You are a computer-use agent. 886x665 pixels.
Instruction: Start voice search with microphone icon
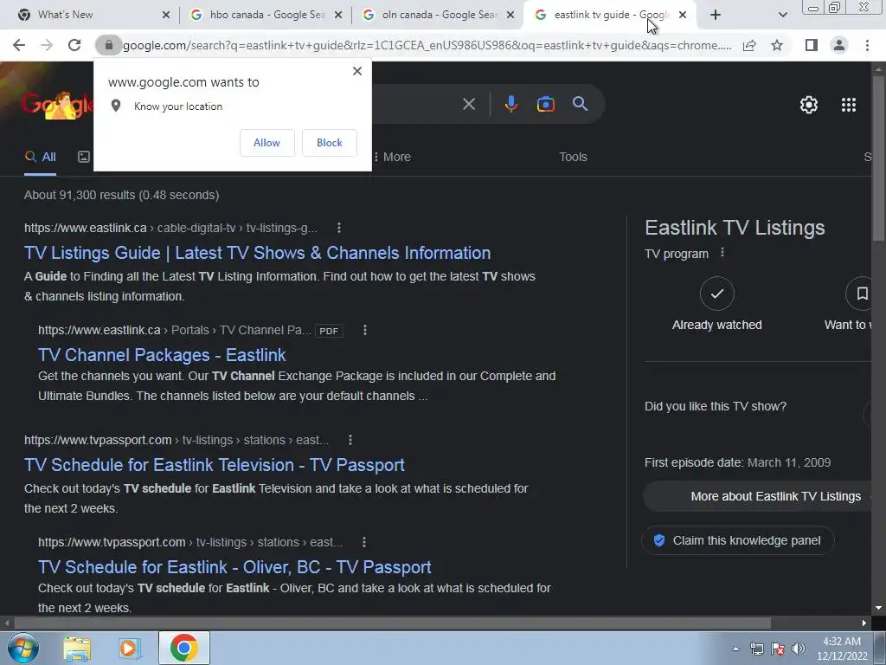click(510, 104)
